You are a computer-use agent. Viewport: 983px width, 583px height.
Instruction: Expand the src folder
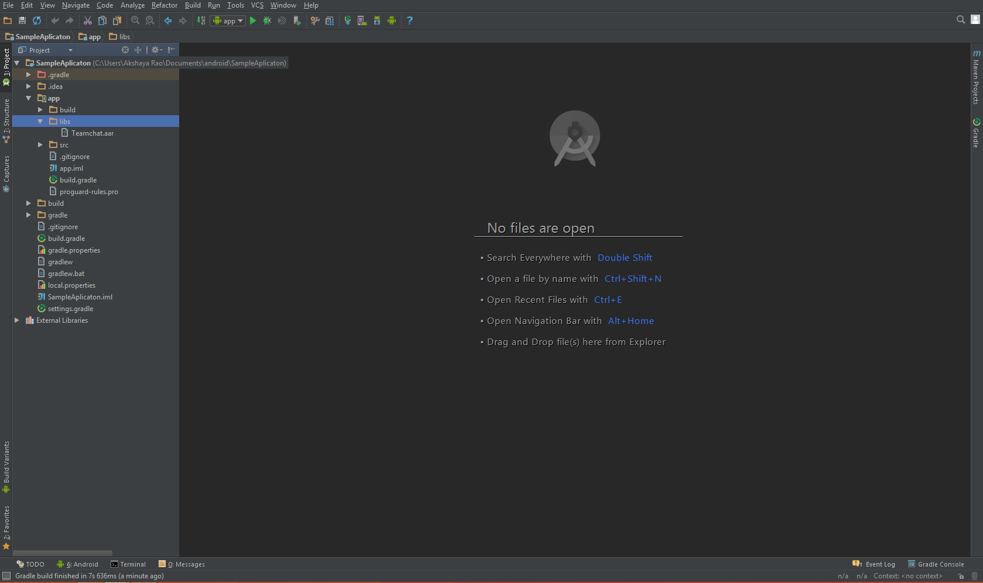[40, 145]
